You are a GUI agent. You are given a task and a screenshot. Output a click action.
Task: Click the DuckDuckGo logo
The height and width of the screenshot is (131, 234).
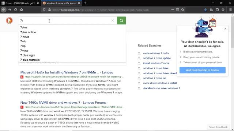pos(9,20)
